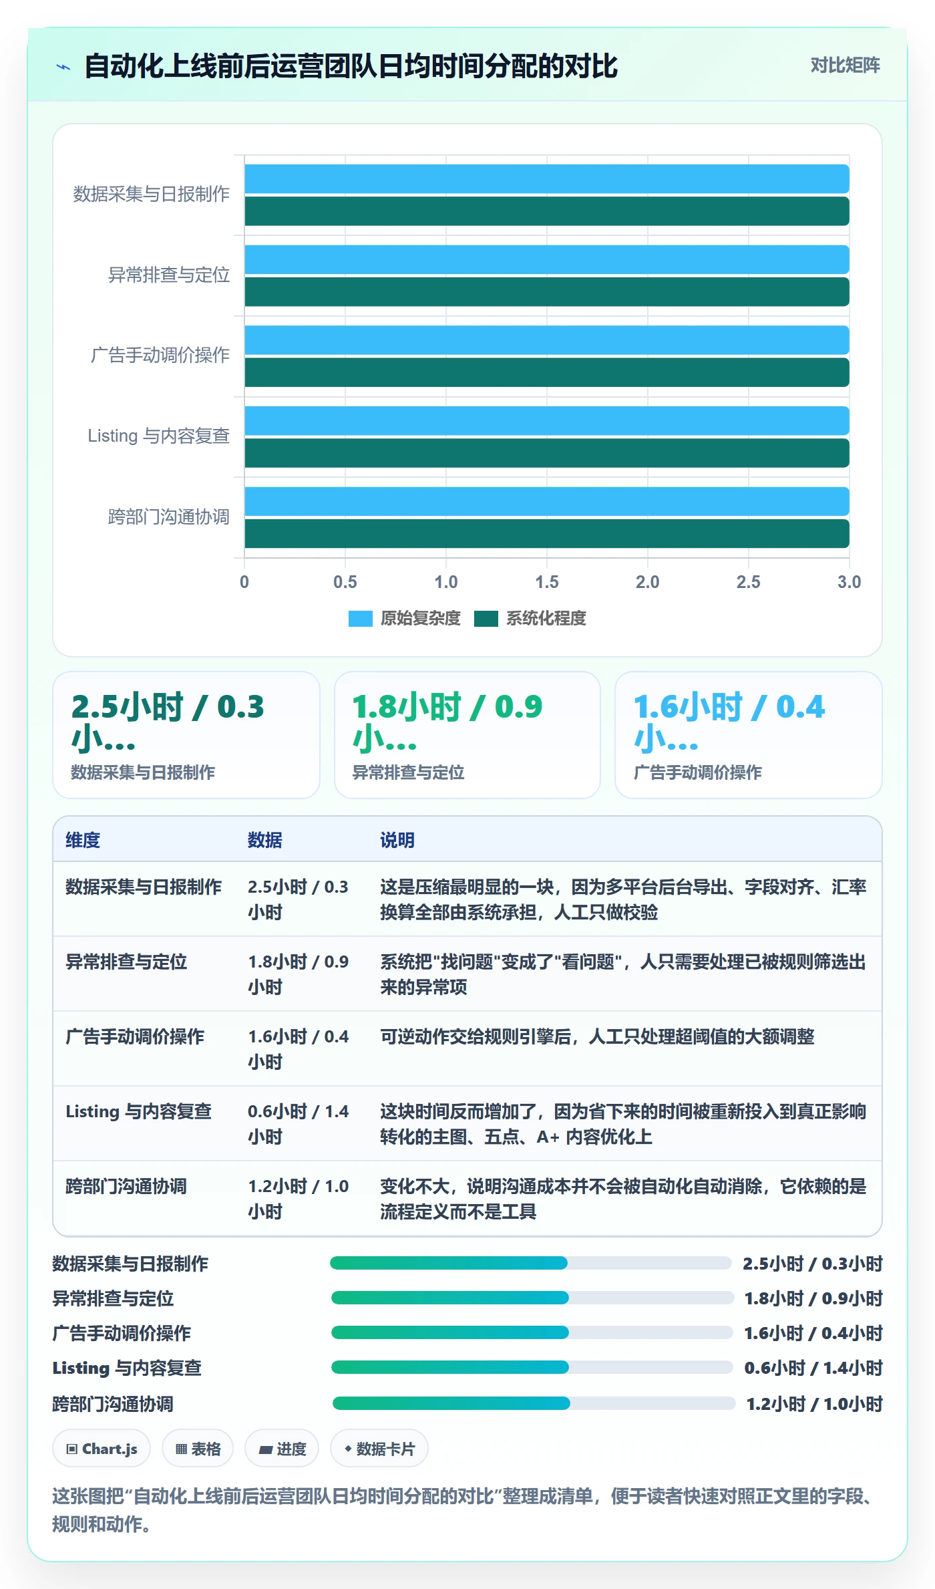
Task: Click the 维度 table column header
Action: (x=83, y=840)
